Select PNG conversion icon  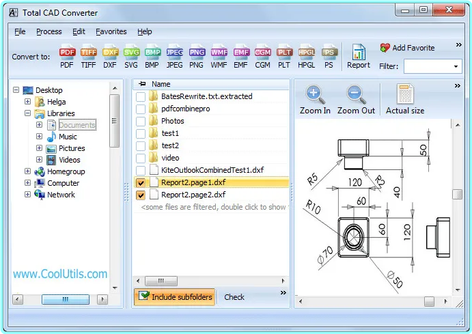[197, 57]
